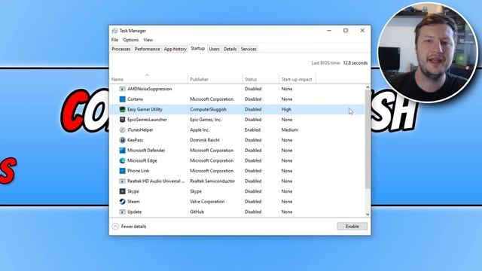The width and height of the screenshot is (482, 271).
Task: Click the Task Manager title bar icon
Action: 115,31
